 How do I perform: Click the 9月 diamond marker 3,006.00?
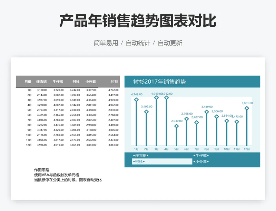click(x=217, y=116)
